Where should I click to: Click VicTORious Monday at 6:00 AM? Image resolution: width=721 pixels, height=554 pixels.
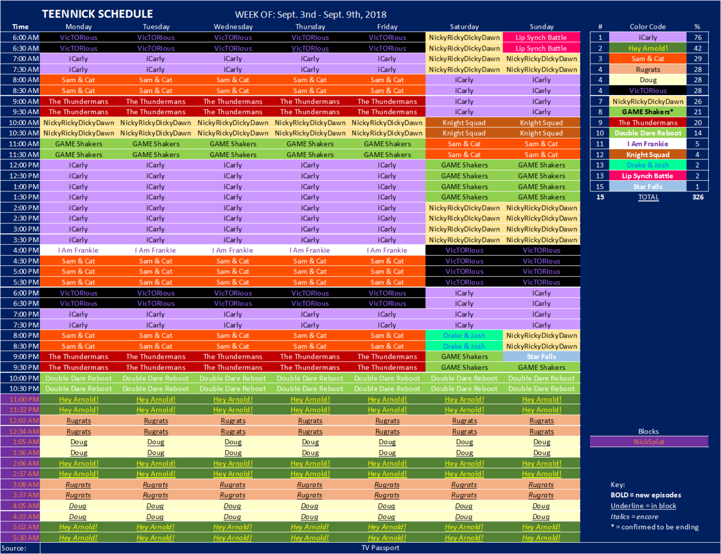pos(78,37)
